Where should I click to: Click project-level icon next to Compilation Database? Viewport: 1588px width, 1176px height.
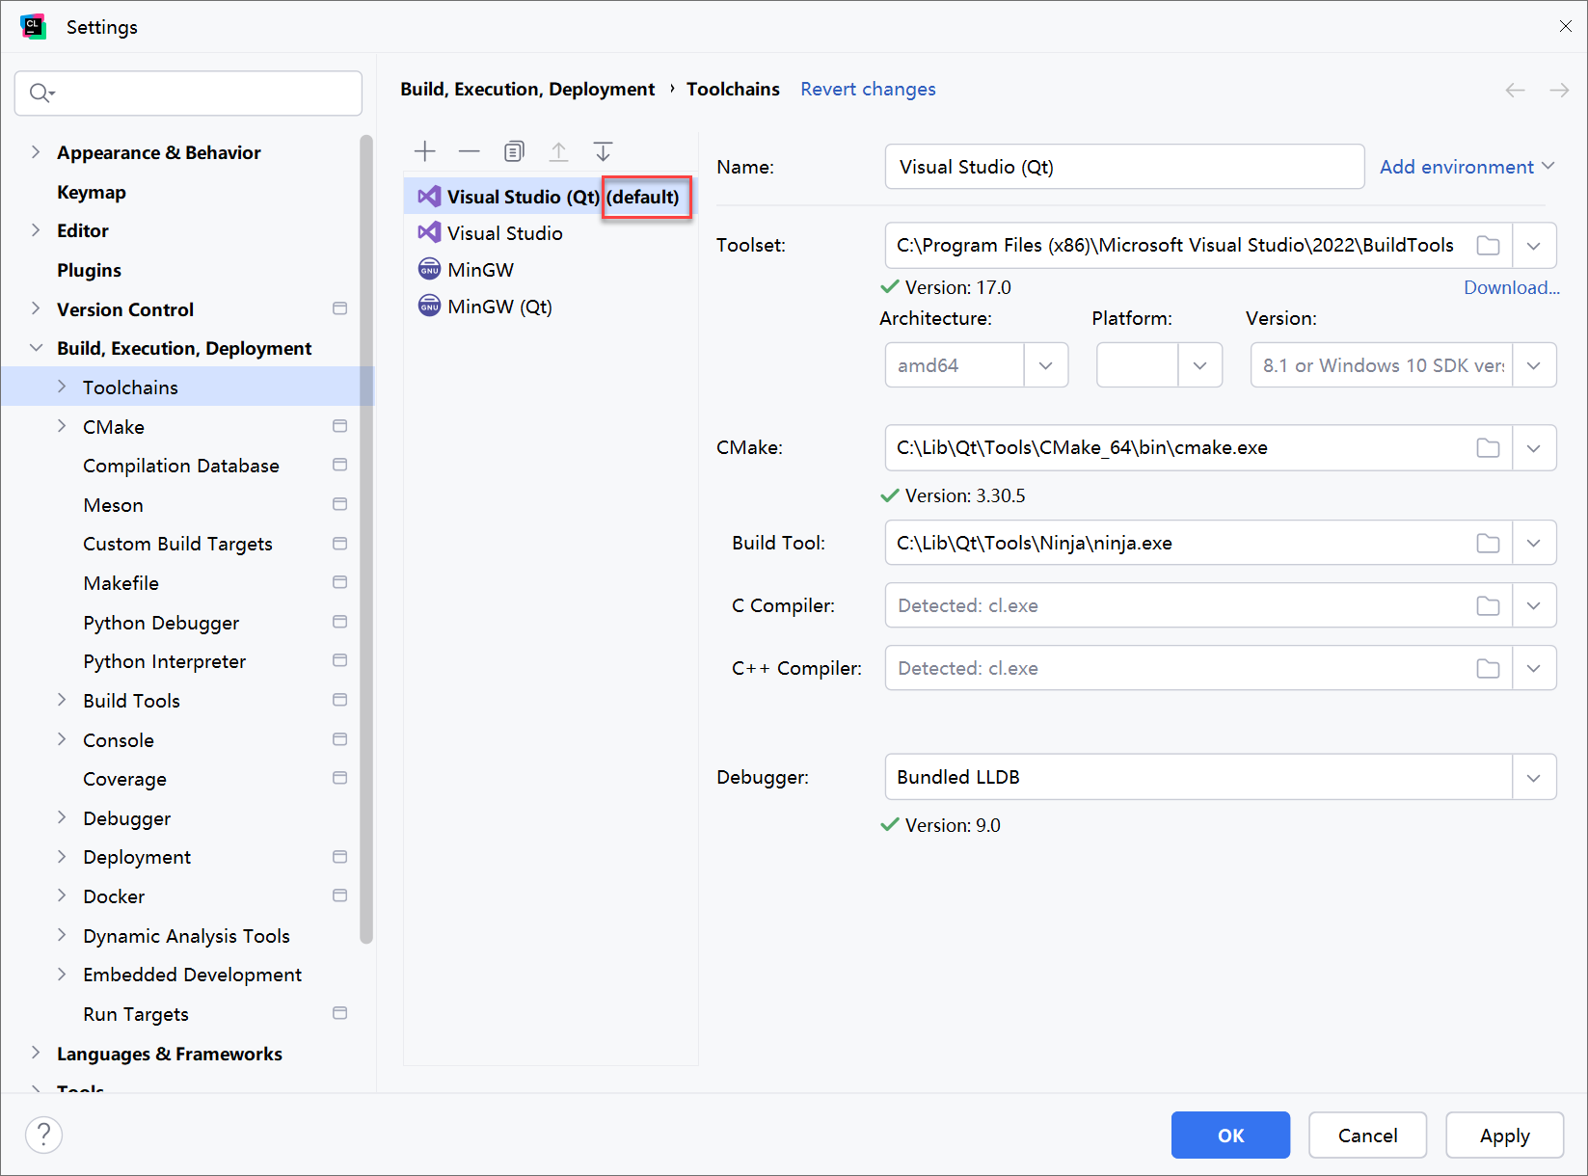[339, 465]
